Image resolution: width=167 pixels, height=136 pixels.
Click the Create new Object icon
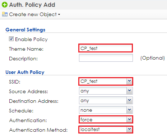click(x=5, y=14)
